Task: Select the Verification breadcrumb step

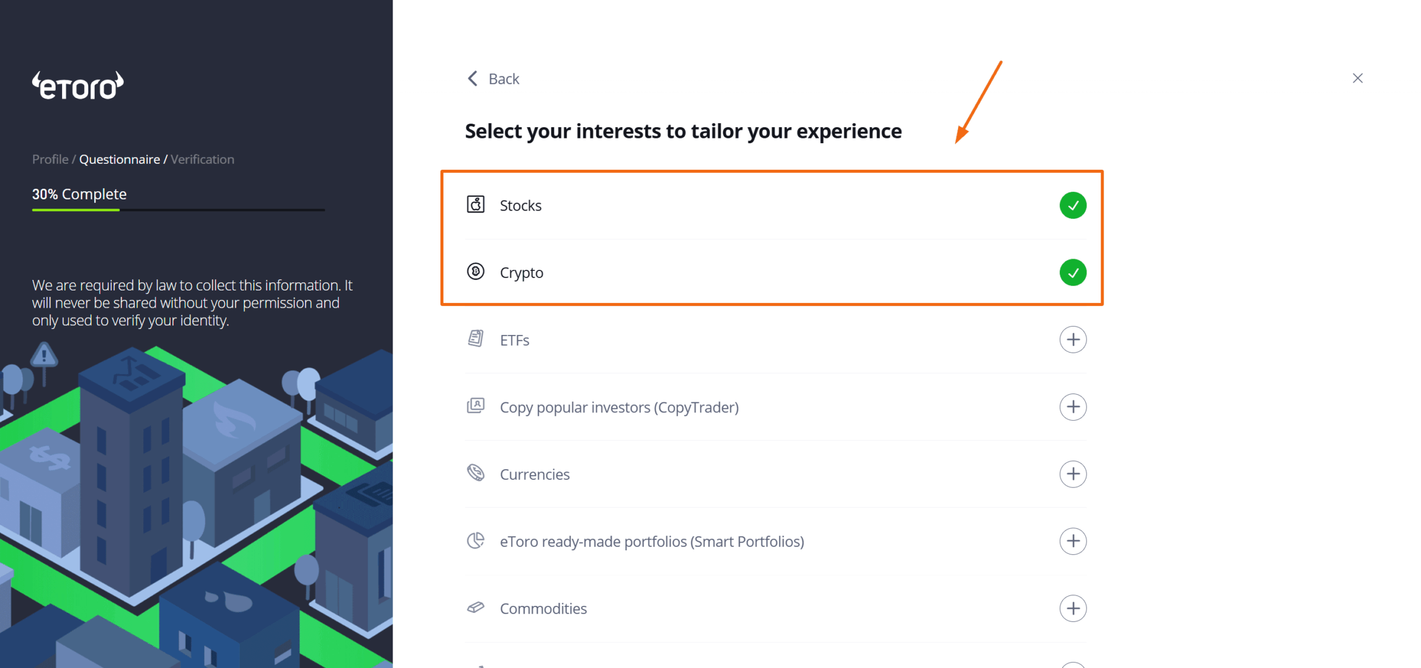Action: [202, 159]
